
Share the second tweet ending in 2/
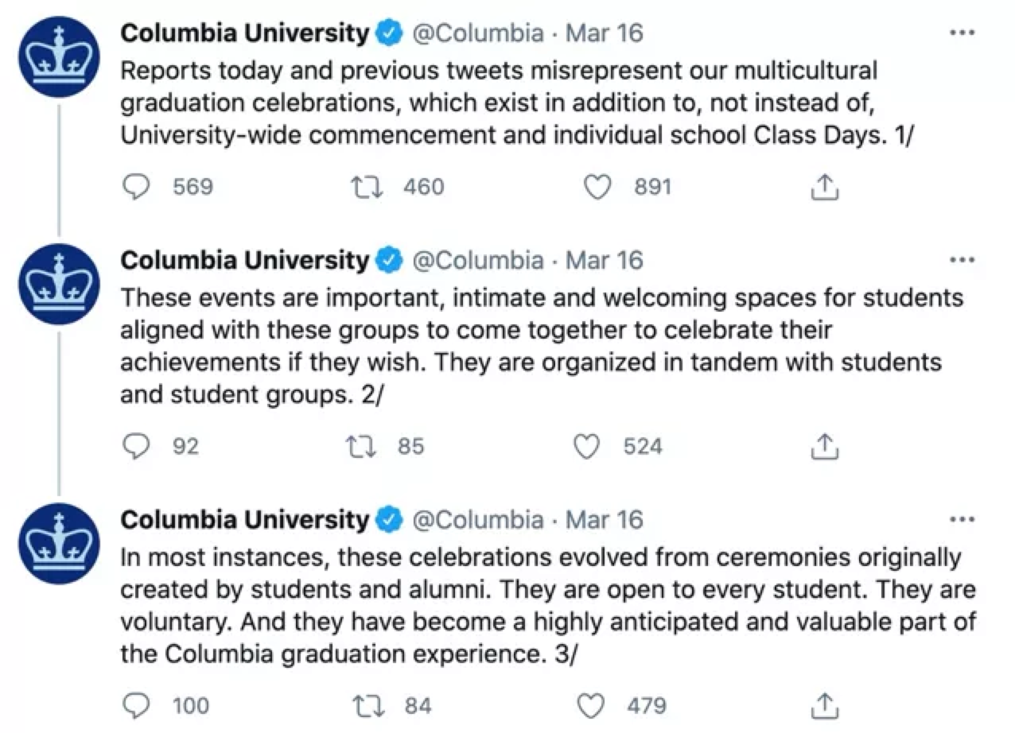(825, 447)
